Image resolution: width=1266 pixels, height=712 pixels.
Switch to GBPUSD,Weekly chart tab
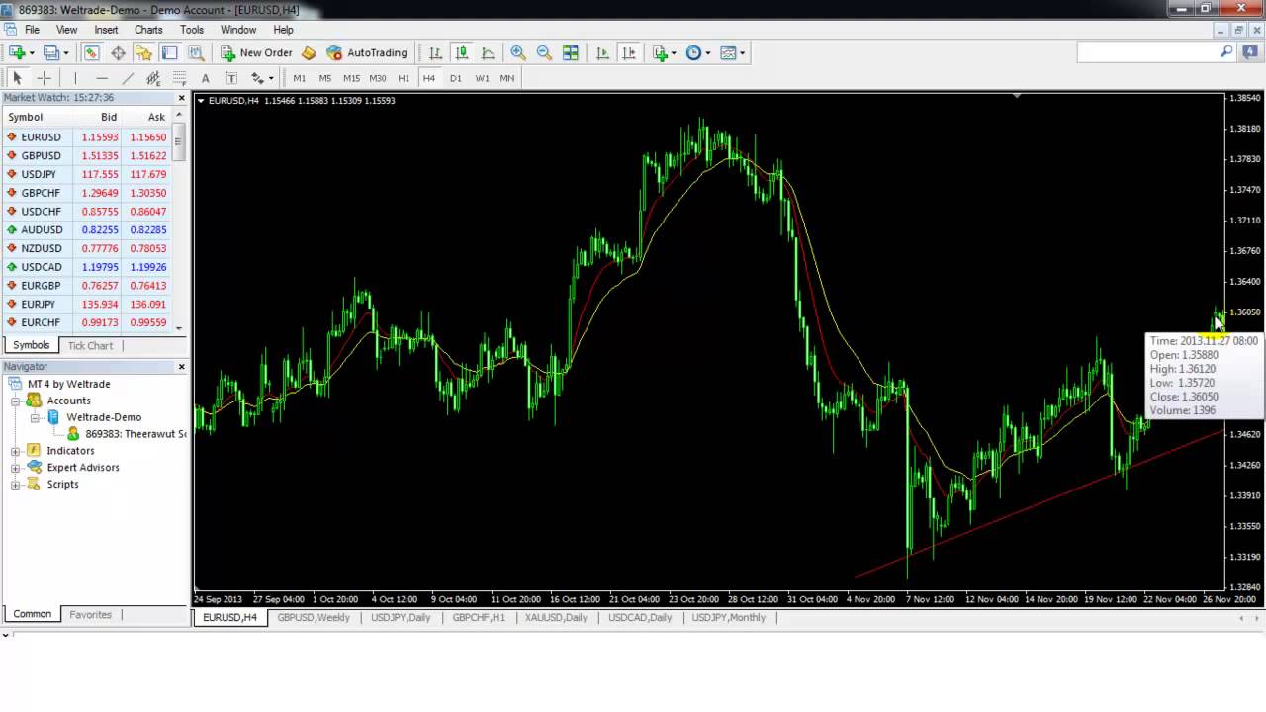coord(314,618)
